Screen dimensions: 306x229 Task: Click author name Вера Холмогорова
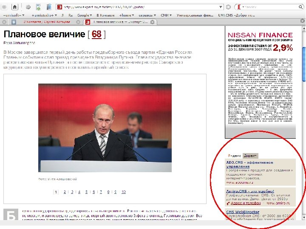(19, 43)
